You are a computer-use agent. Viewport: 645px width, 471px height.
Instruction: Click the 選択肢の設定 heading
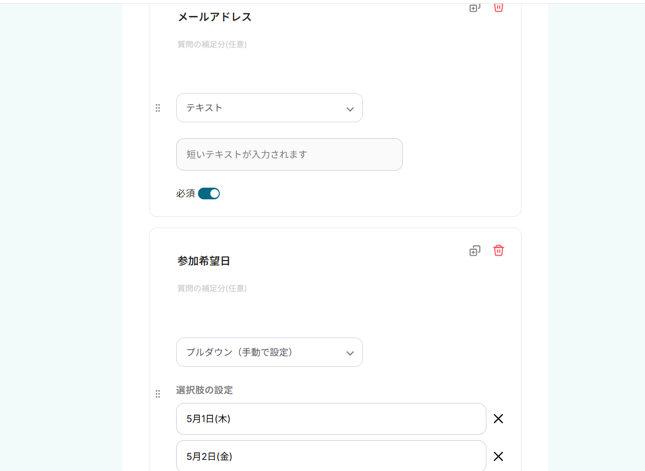204,390
